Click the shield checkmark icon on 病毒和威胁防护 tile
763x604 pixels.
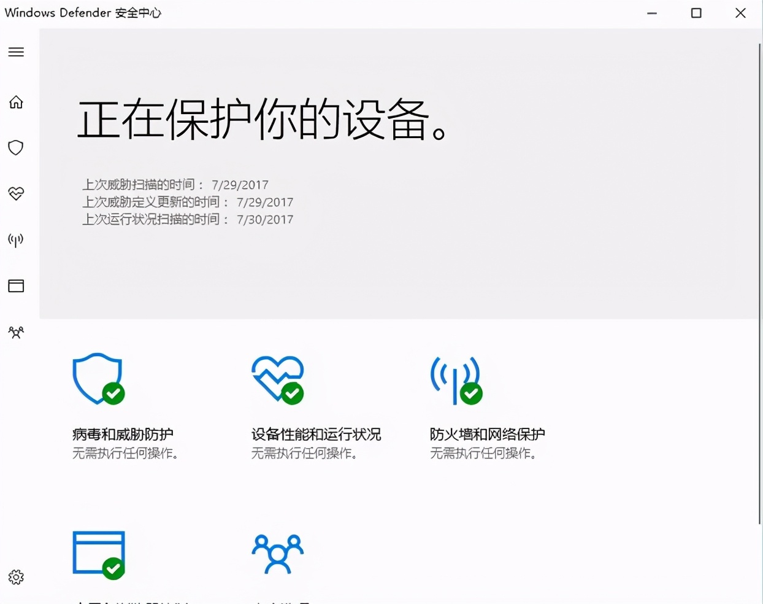pos(98,379)
